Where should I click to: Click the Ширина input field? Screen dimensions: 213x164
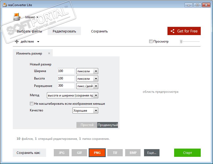coord(66,71)
